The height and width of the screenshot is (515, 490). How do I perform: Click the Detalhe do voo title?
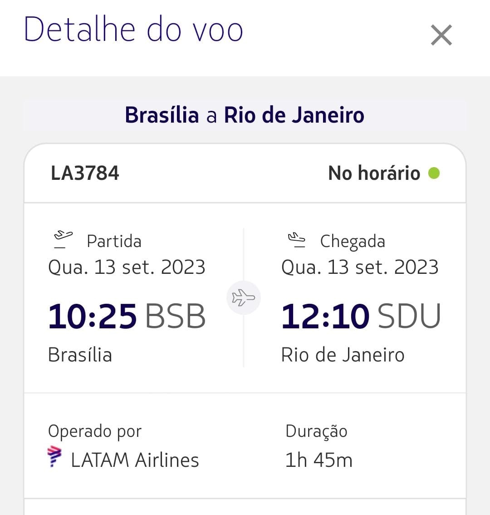pos(133,30)
